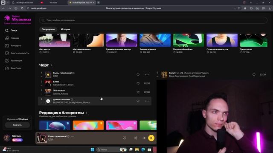Reload the browser page

pos(22,8)
